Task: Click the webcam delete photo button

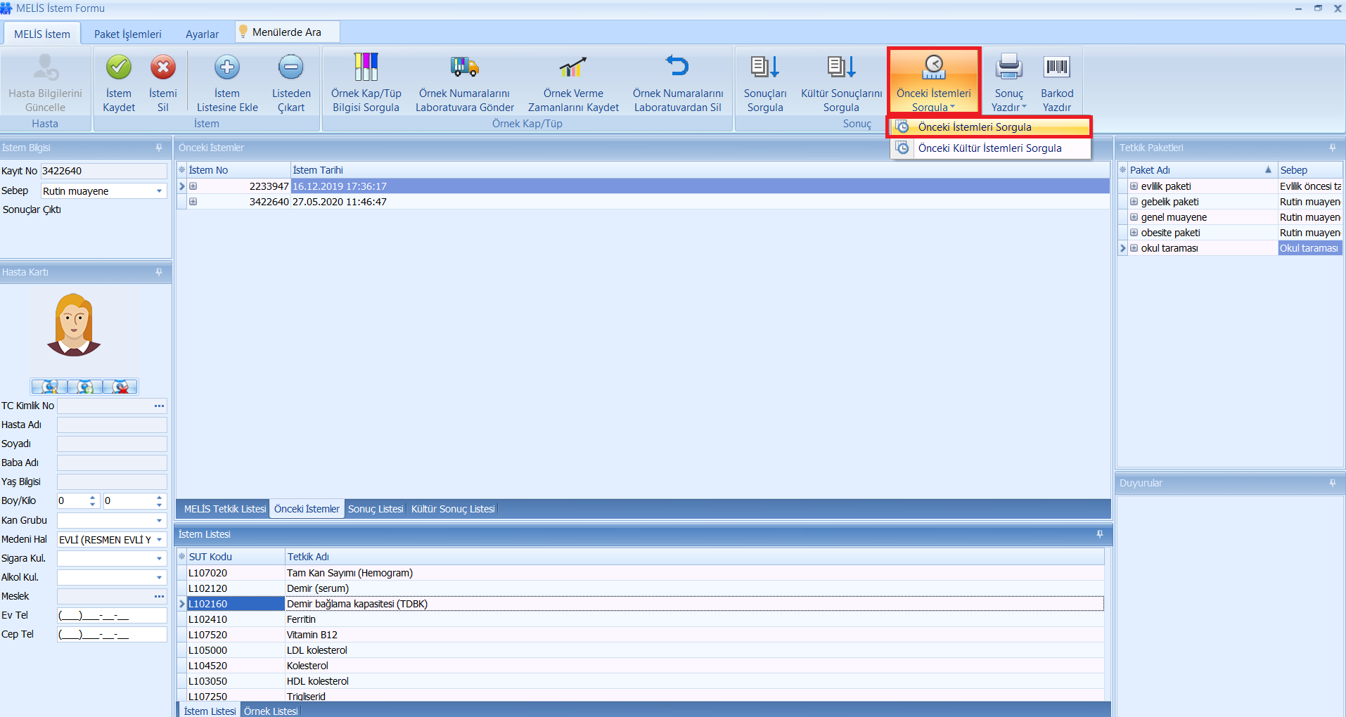Action: tap(121, 387)
